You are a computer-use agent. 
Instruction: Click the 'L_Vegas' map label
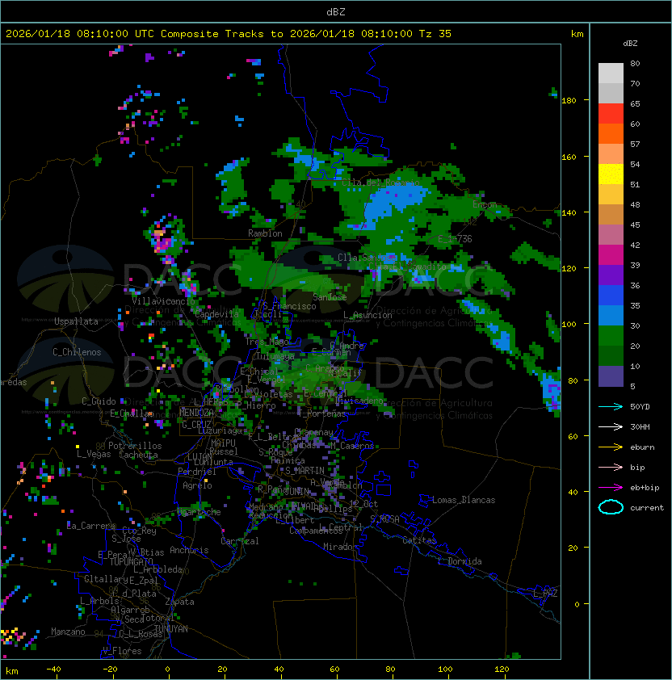coord(94,454)
